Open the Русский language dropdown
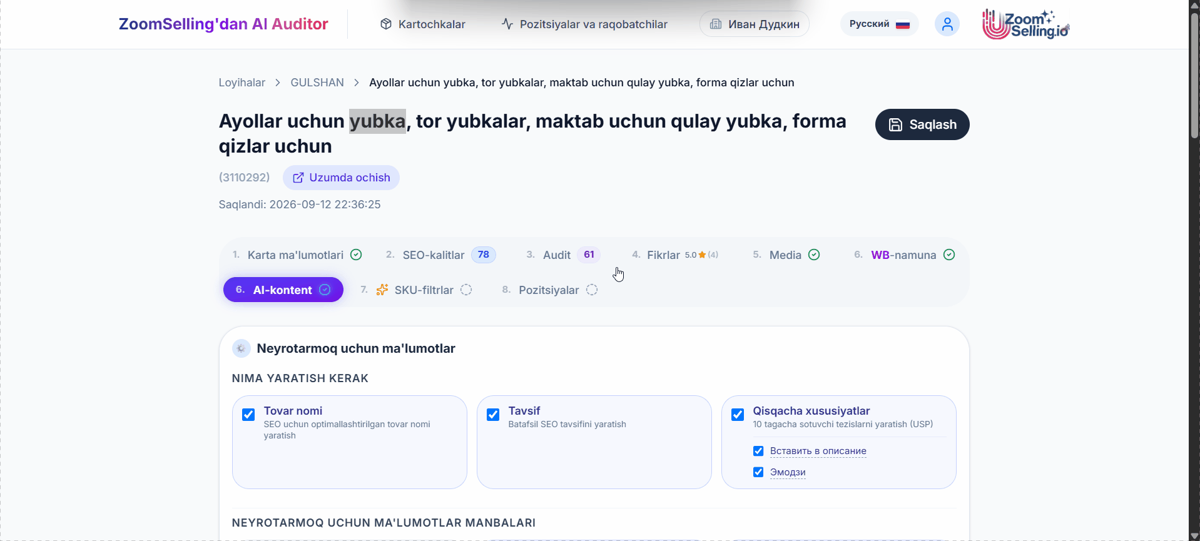The width and height of the screenshot is (1200, 541). click(879, 24)
